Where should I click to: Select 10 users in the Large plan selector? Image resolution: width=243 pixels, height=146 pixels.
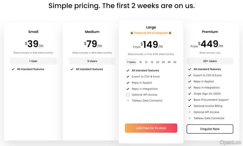point(140,62)
